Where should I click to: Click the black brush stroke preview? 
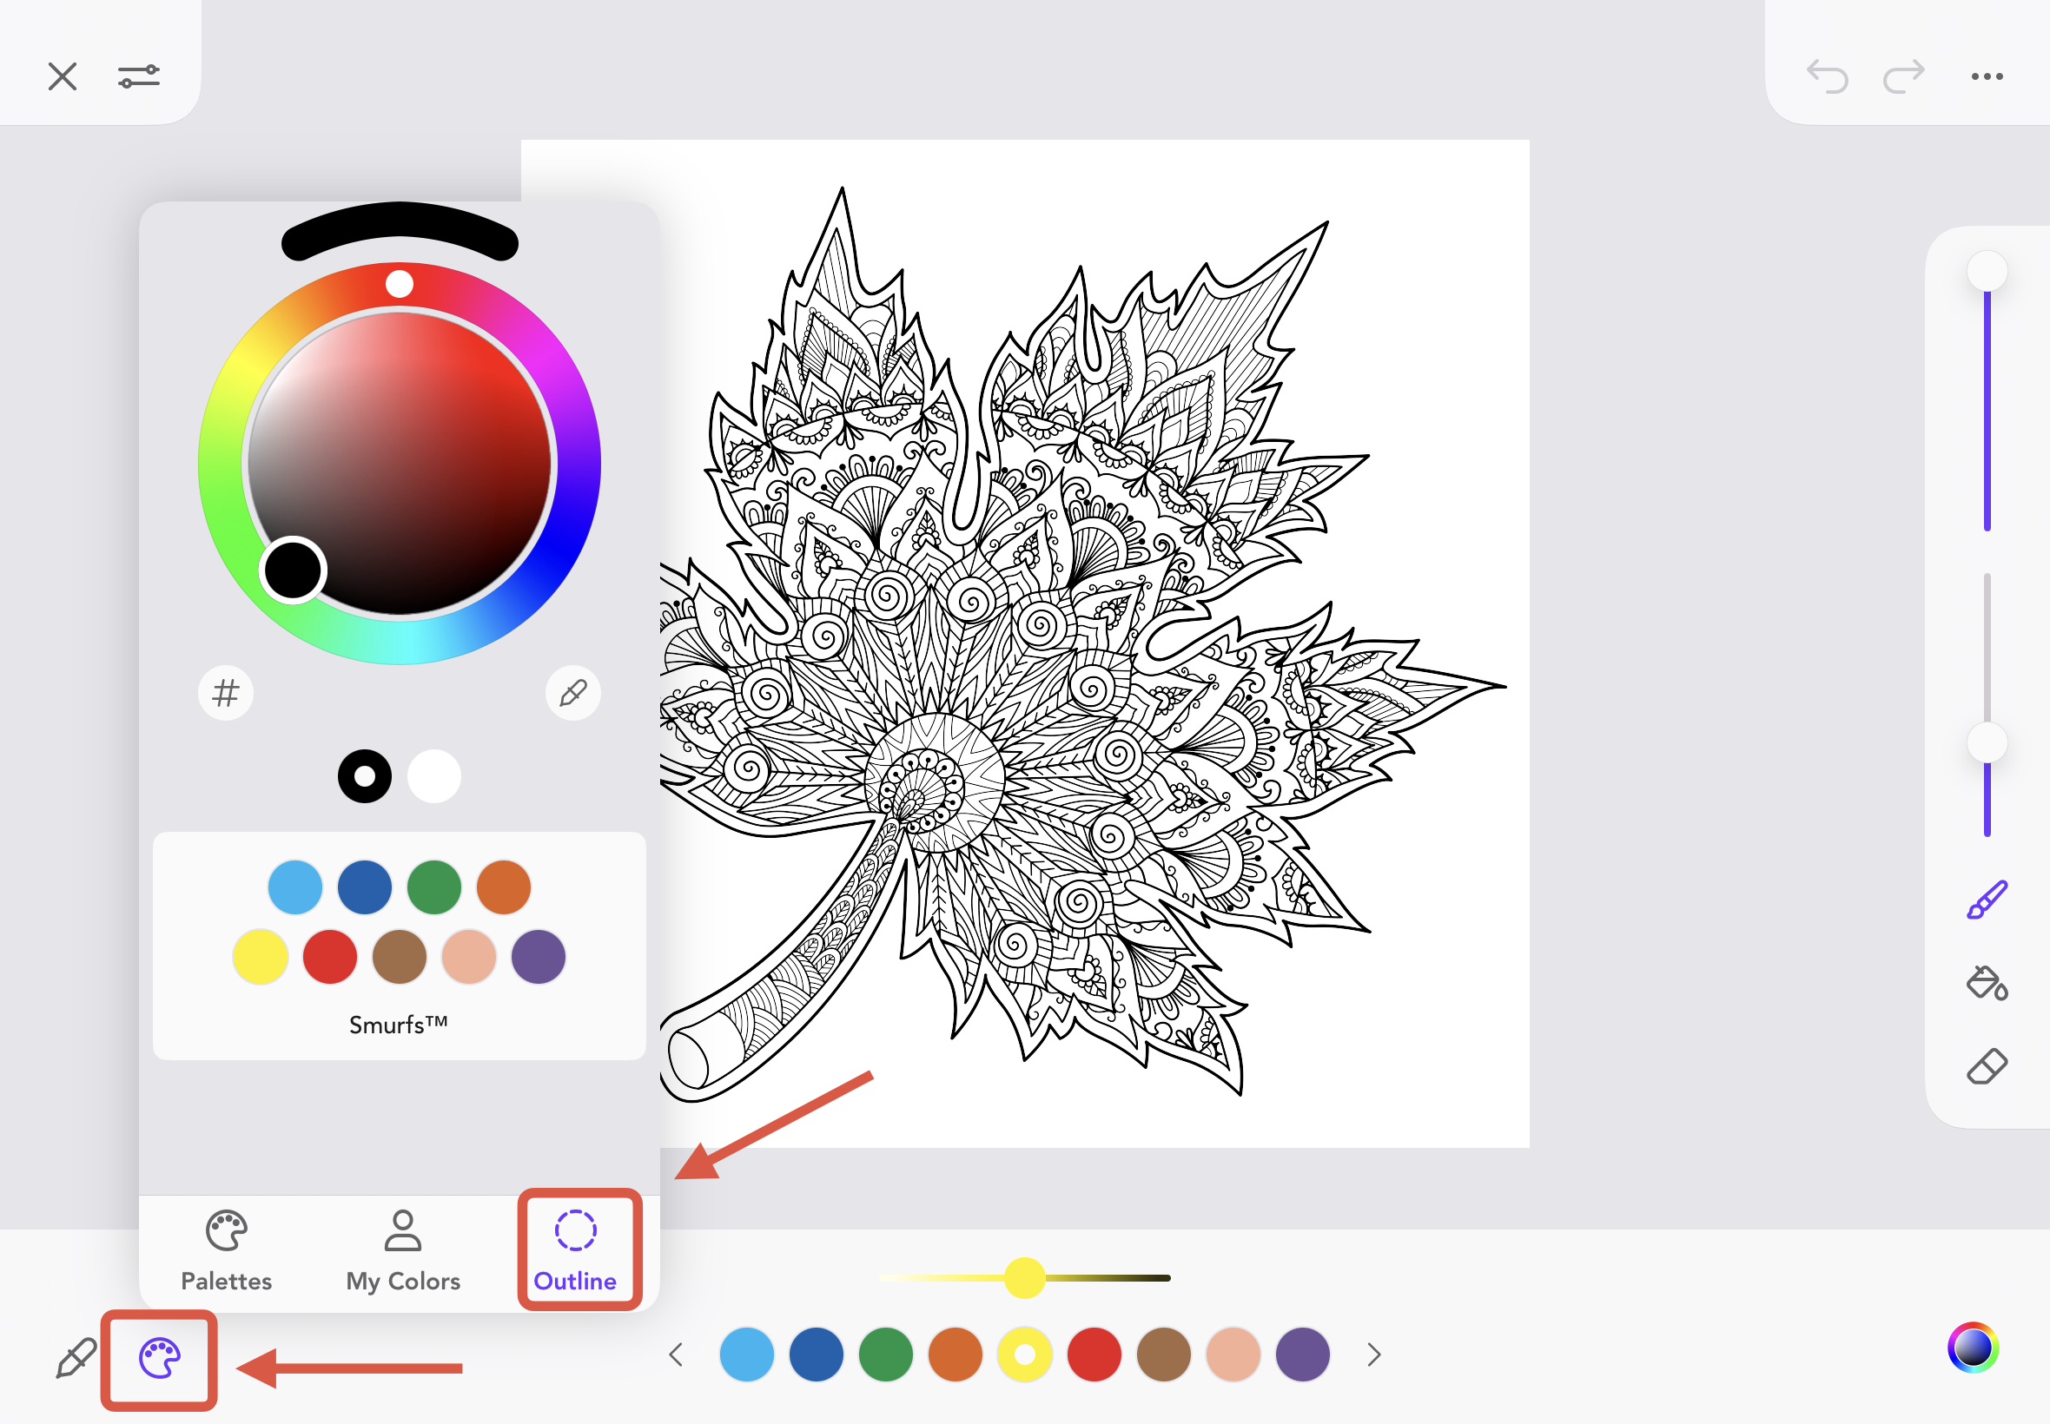(x=400, y=232)
